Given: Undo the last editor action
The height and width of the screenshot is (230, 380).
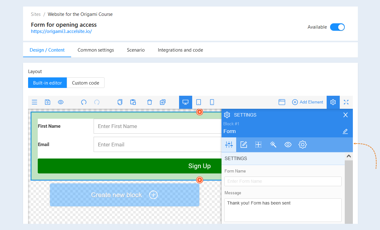Looking at the screenshot, I should tap(84, 102).
